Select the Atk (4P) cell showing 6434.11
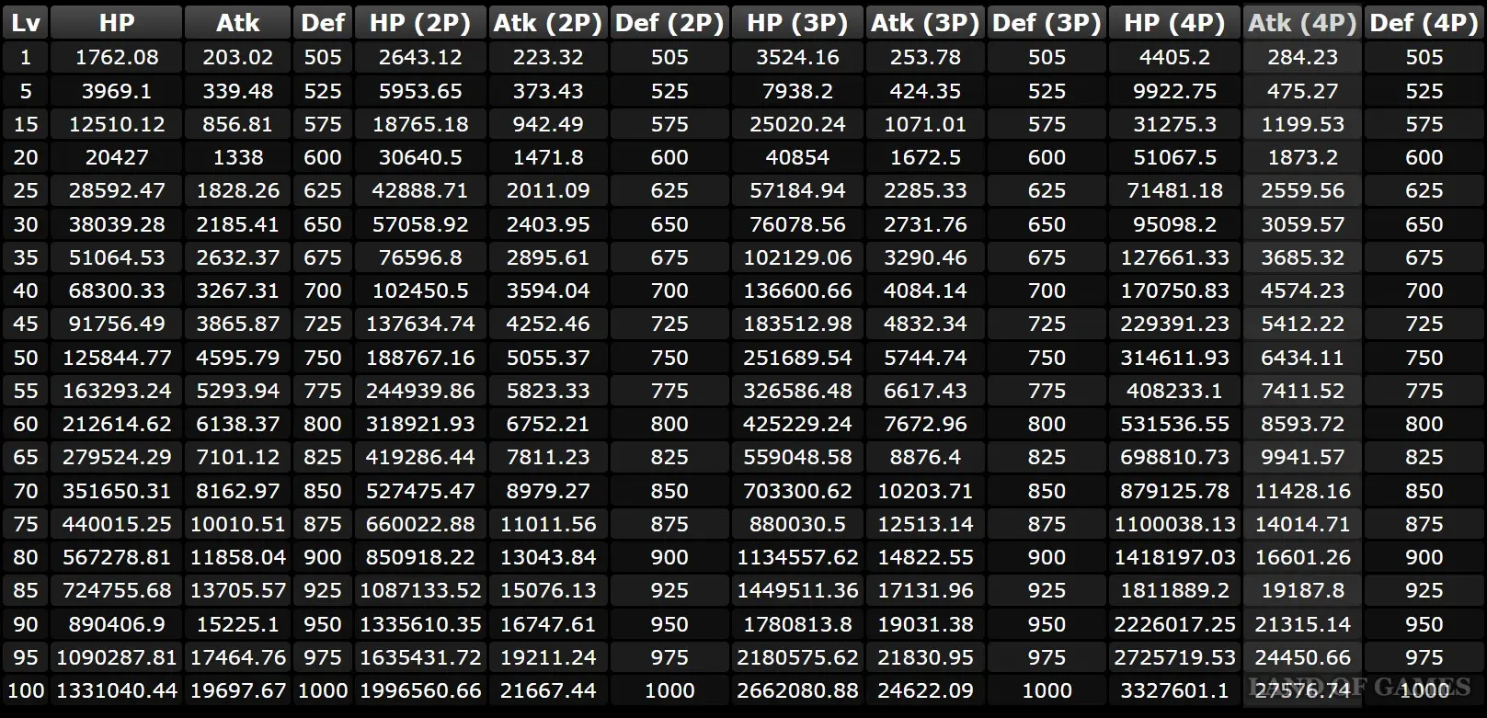Viewport: 1487px width, 718px height. [x=1302, y=358]
